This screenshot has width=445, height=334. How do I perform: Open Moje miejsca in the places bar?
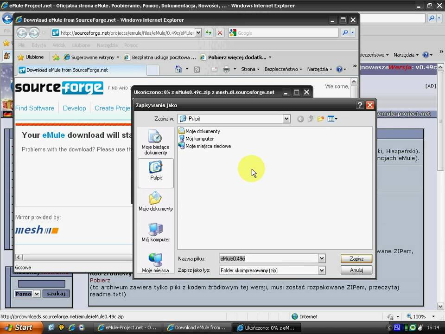156,263
